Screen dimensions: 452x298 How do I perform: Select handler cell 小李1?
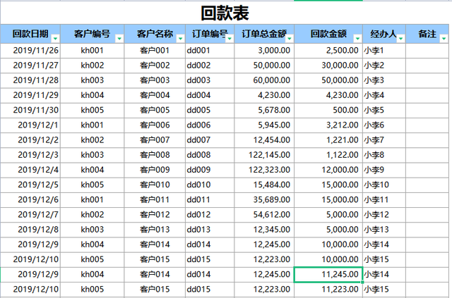(x=384, y=51)
